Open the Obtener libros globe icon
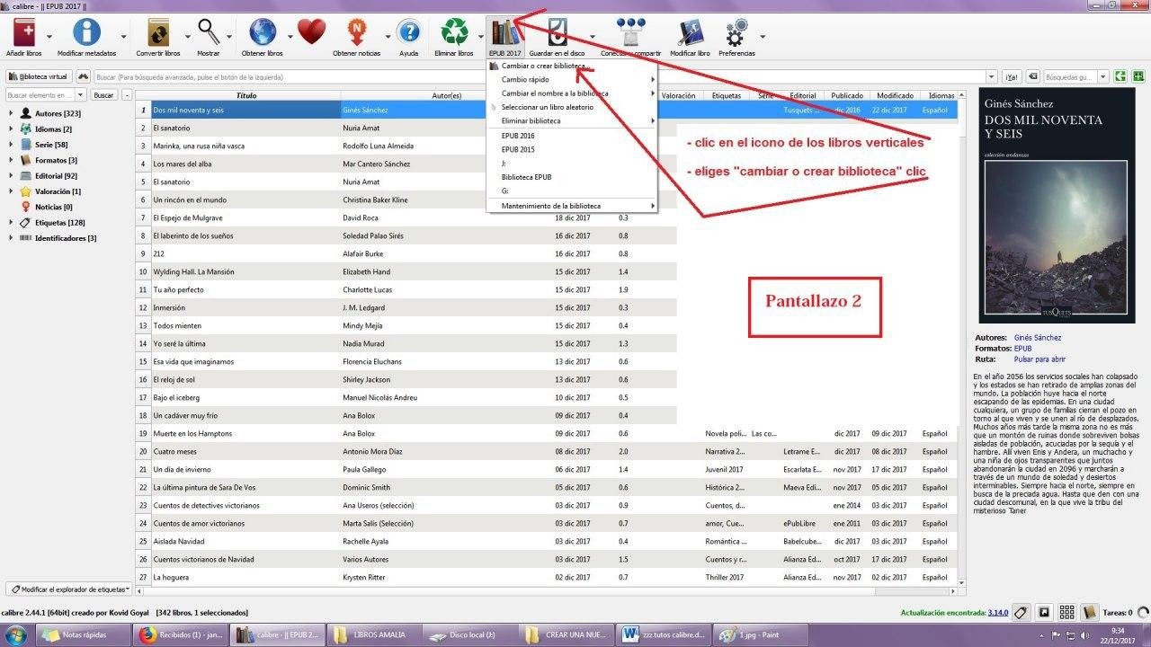Image resolution: width=1151 pixels, height=647 pixels. pos(263,32)
